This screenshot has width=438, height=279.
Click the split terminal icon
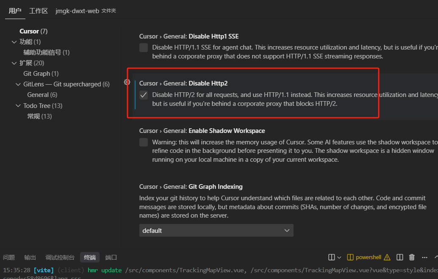tap(400, 257)
